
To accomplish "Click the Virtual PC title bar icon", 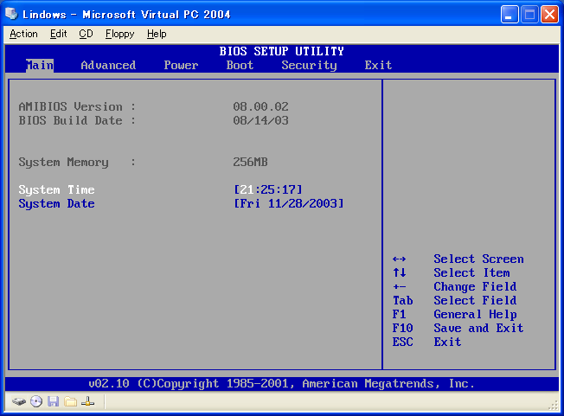I will [x=12, y=14].
